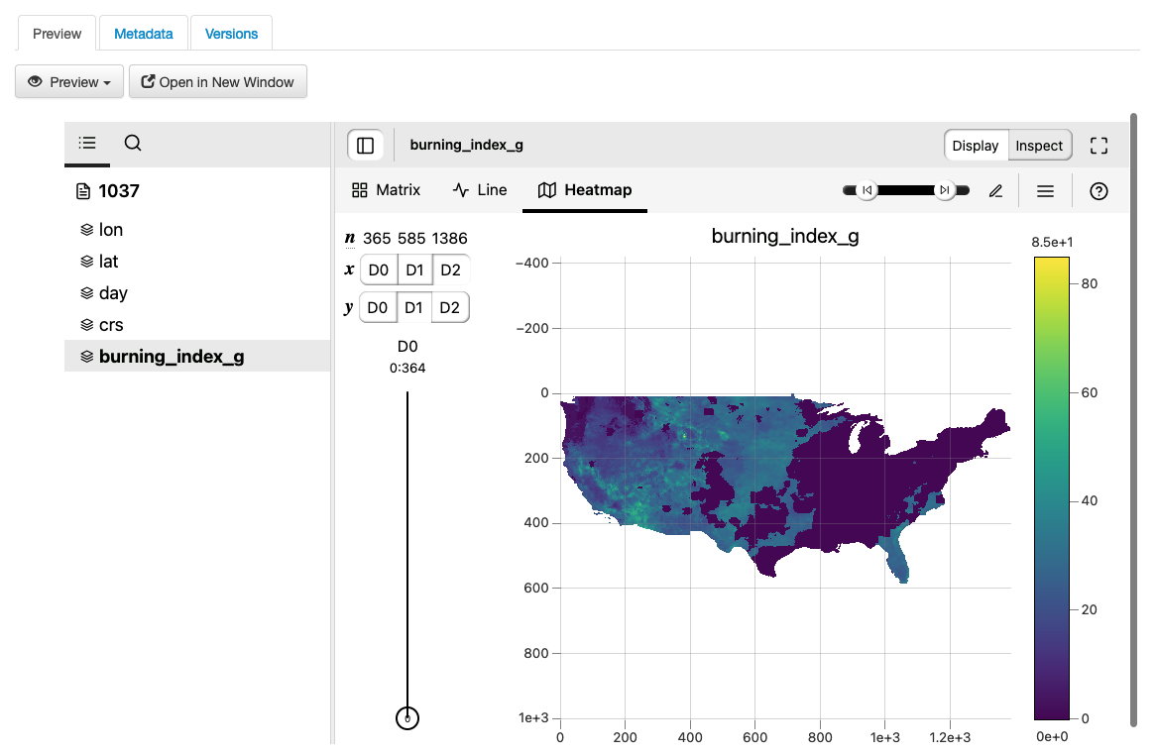This screenshot has height=755, width=1157.
Task: Toggle the sidebar panel icon
Action: [365, 146]
